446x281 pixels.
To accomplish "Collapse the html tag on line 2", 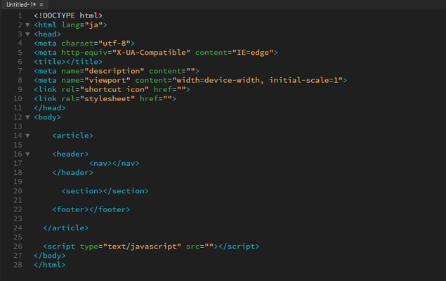I will click(x=27, y=25).
